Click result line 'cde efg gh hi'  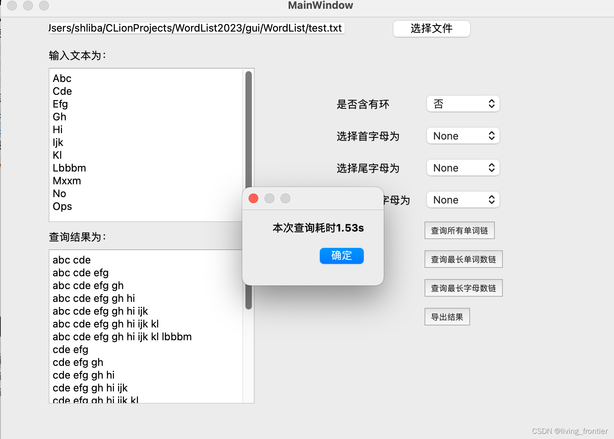pos(84,375)
